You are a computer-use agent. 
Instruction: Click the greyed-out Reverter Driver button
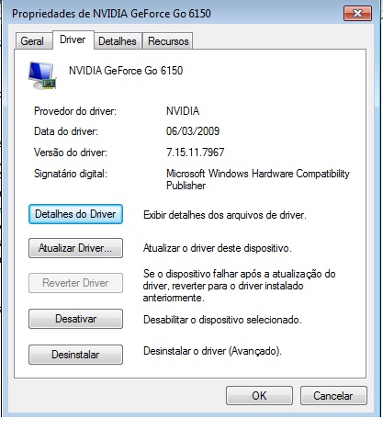click(75, 283)
